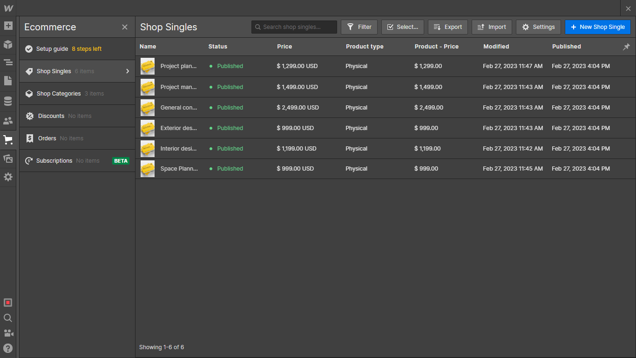Open the Components panel
636x358 pixels.
(x=8, y=44)
